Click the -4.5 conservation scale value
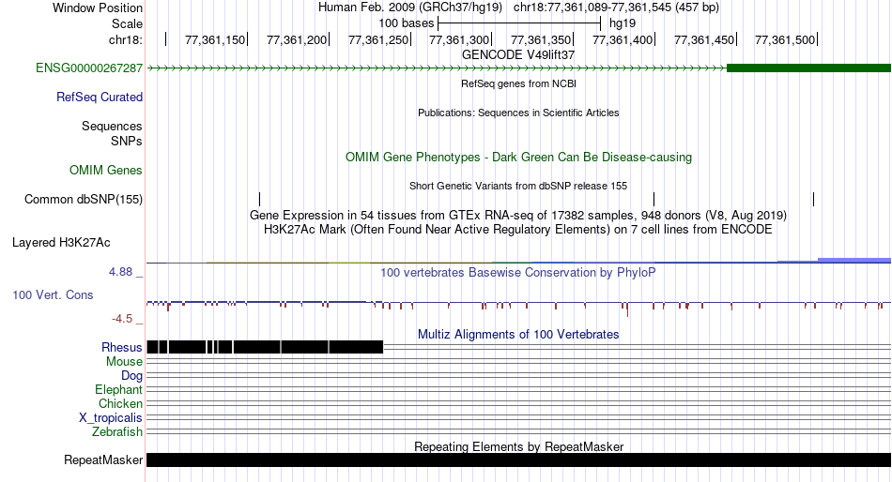 122,319
